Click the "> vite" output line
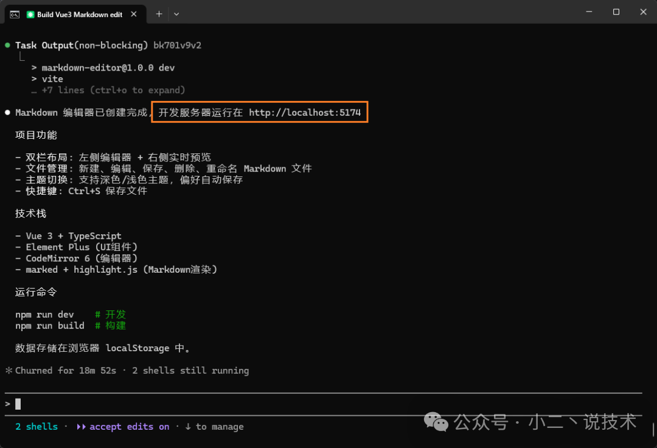 click(47, 79)
